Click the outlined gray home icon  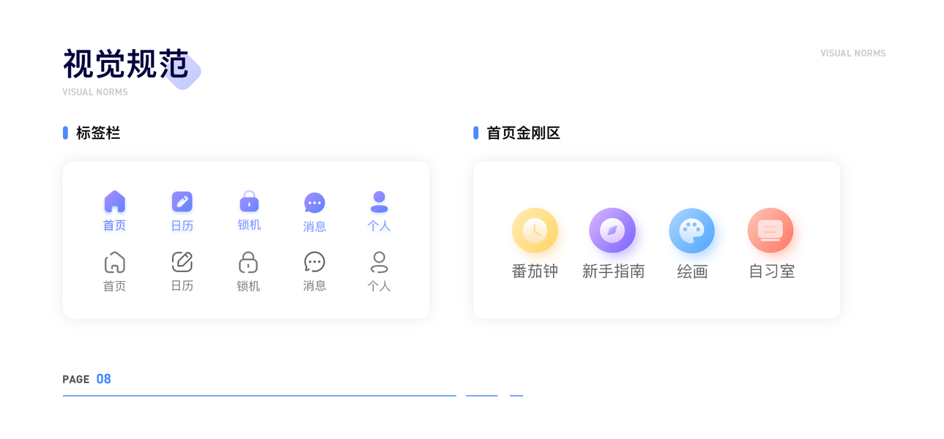(x=114, y=262)
